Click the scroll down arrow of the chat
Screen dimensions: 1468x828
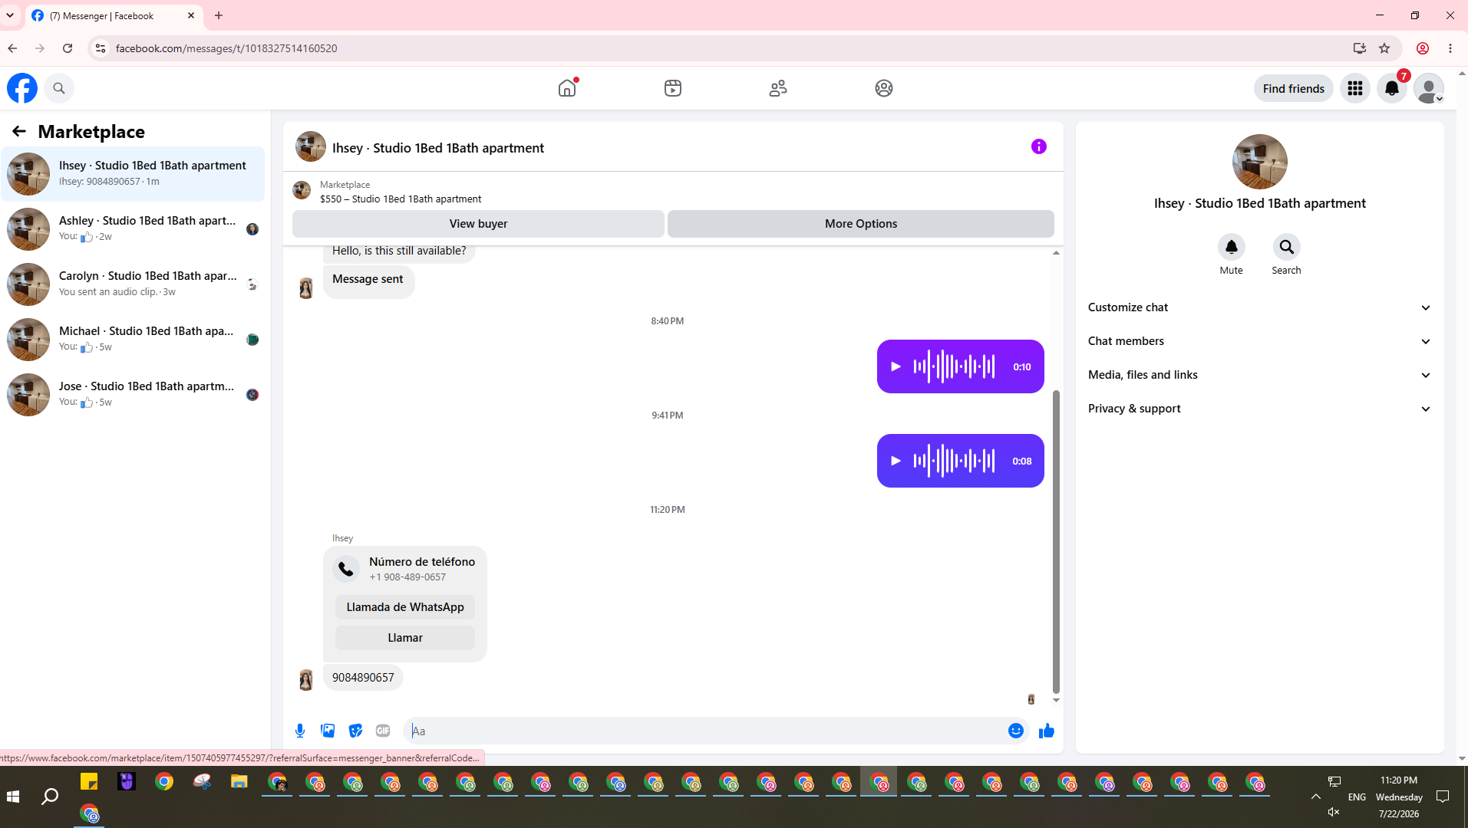[x=1056, y=700]
